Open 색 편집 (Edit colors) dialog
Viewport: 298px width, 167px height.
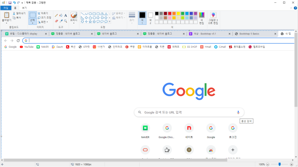[x=202, y=18]
